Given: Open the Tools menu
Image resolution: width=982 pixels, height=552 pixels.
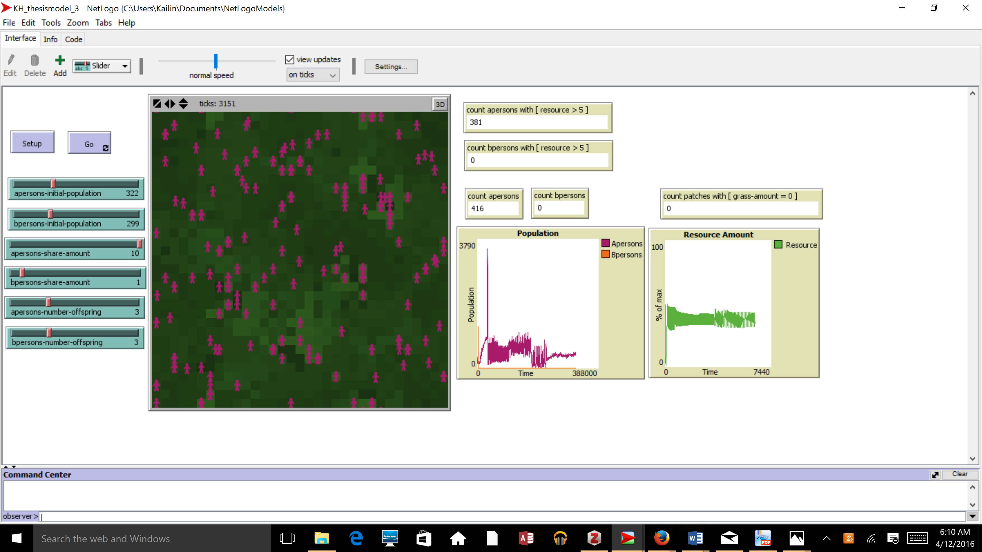Looking at the screenshot, I should pos(51,23).
